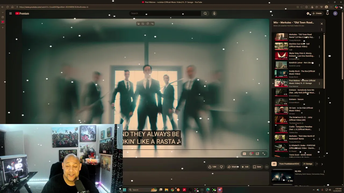Open options for Merkules Old Town Road

(319, 37)
